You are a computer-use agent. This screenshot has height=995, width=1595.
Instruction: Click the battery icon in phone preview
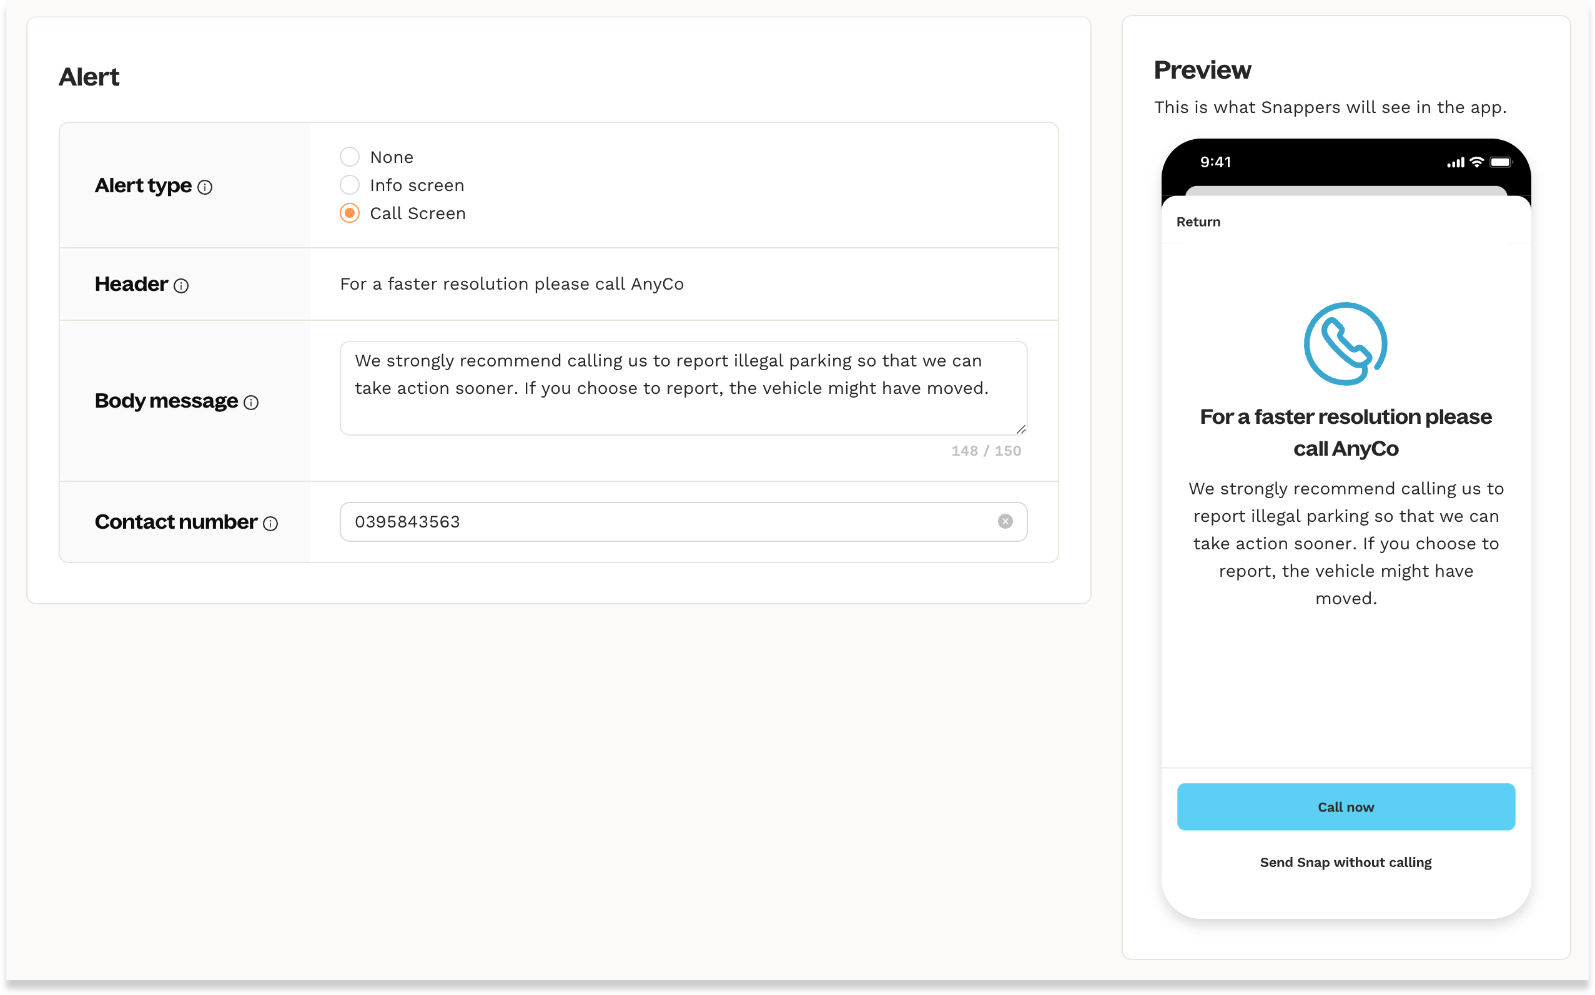pos(1500,162)
